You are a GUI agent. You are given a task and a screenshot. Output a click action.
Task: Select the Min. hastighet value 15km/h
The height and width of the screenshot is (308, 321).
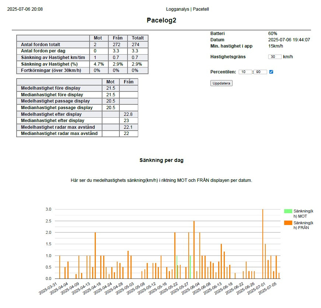click(x=276, y=46)
